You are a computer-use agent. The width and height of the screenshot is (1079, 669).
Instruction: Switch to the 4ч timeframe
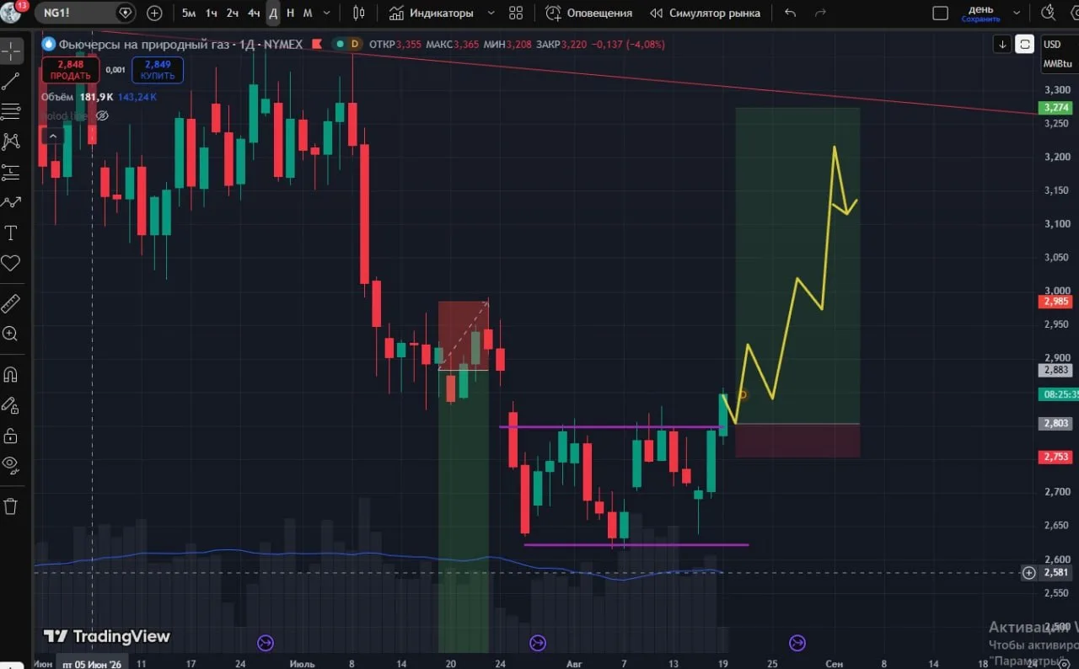coord(254,13)
